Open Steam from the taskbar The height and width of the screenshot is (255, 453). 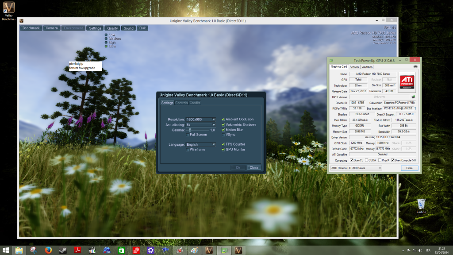61,250
